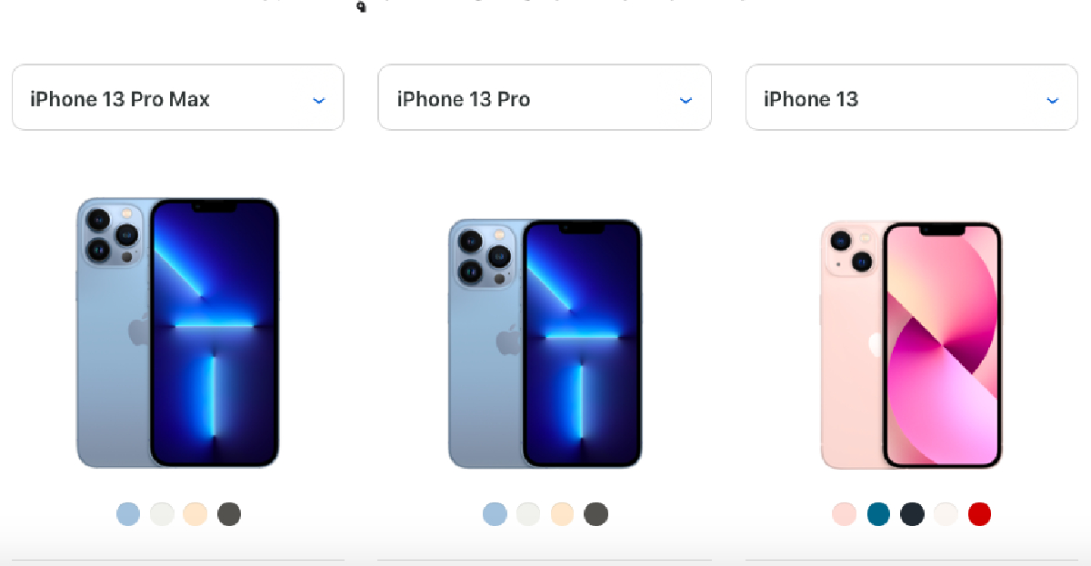
Task: Select Gold swatch for iPhone 13 Pro Max
Action: point(195,514)
